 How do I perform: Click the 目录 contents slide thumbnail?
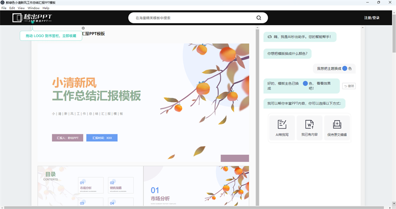(90, 186)
